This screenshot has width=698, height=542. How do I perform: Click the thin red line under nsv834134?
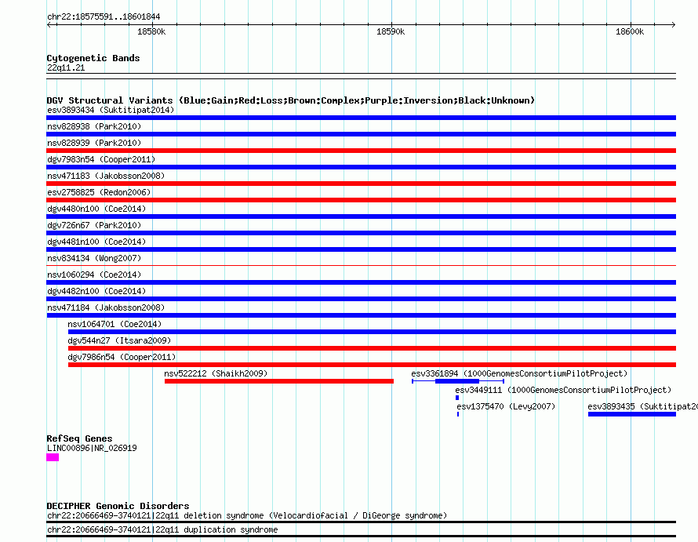coord(361,266)
